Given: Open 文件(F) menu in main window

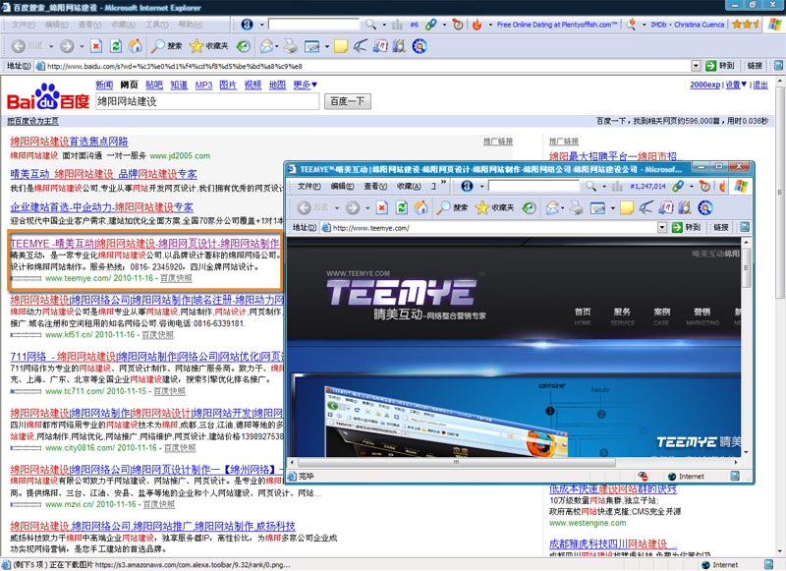Looking at the screenshot, I should pyautogui.click(x=23, y=24).
